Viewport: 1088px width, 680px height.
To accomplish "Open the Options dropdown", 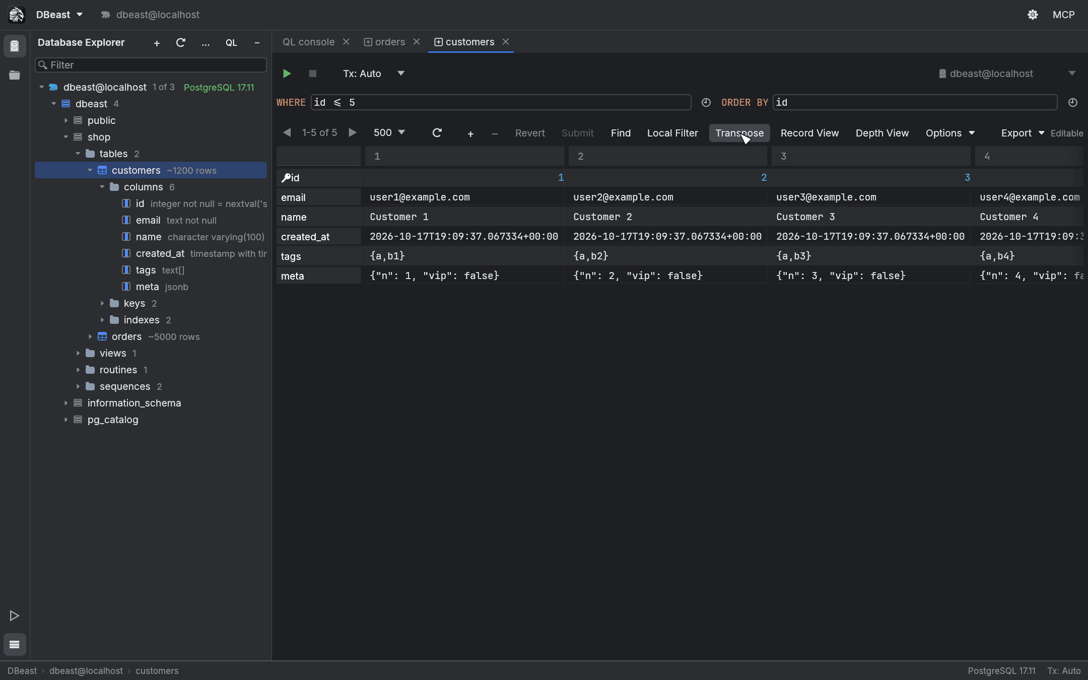I will click(950, 133).
